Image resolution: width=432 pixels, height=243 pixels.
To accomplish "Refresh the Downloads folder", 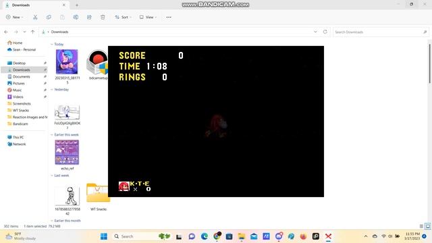I will pyautogui.click(x=325, y=32).
